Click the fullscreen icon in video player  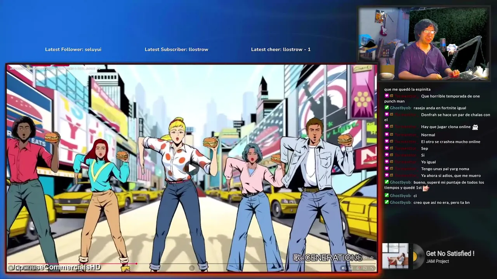372,269
